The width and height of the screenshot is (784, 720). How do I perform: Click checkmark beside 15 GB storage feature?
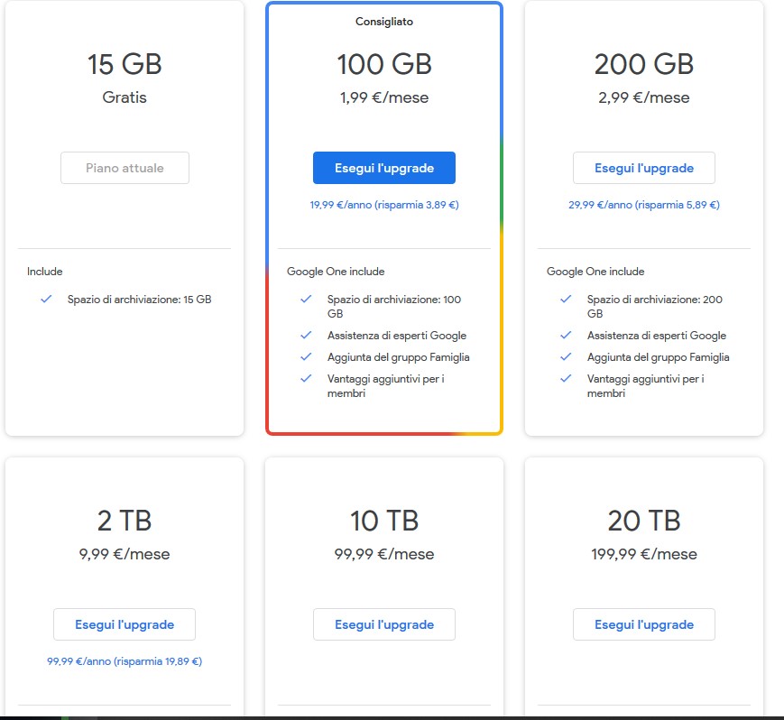(x=46, y=299)
